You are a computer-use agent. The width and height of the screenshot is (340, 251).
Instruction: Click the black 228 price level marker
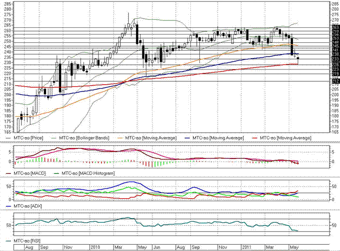(335, 65)
